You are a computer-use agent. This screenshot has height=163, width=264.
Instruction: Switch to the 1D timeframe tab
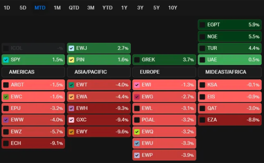[x=7, y=8]
